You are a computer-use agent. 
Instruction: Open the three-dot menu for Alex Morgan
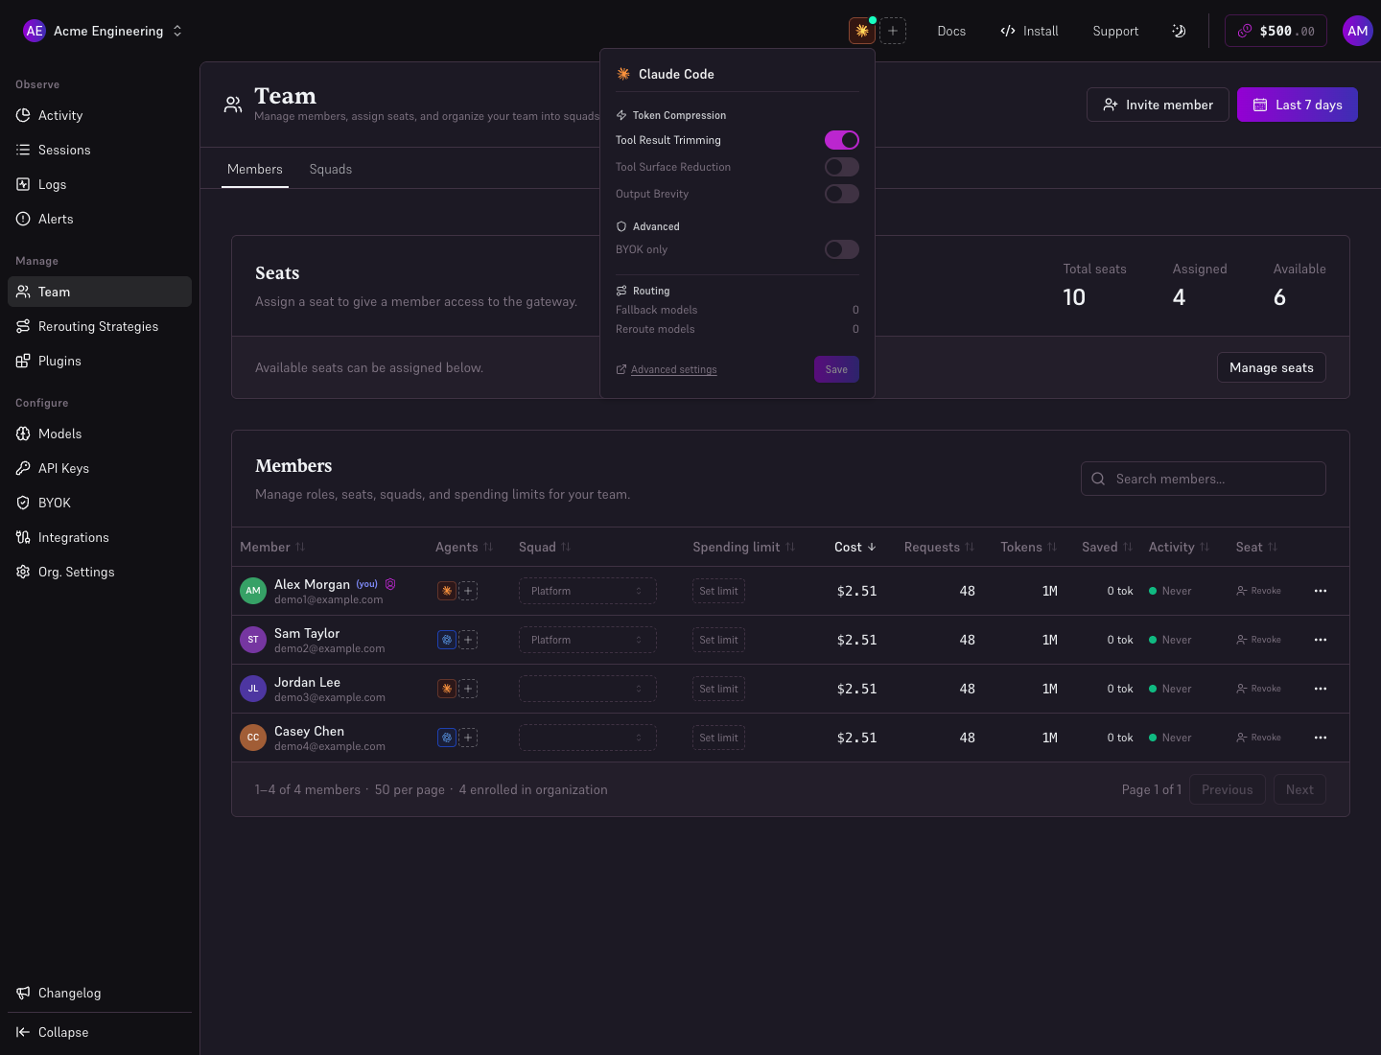1321,591
